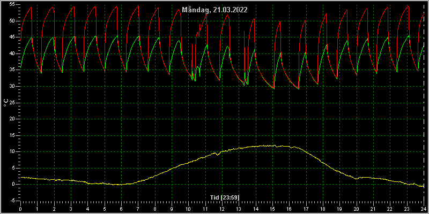Select hour 18 on the time axis
The image size is (429, 214).
click(323, 208)
